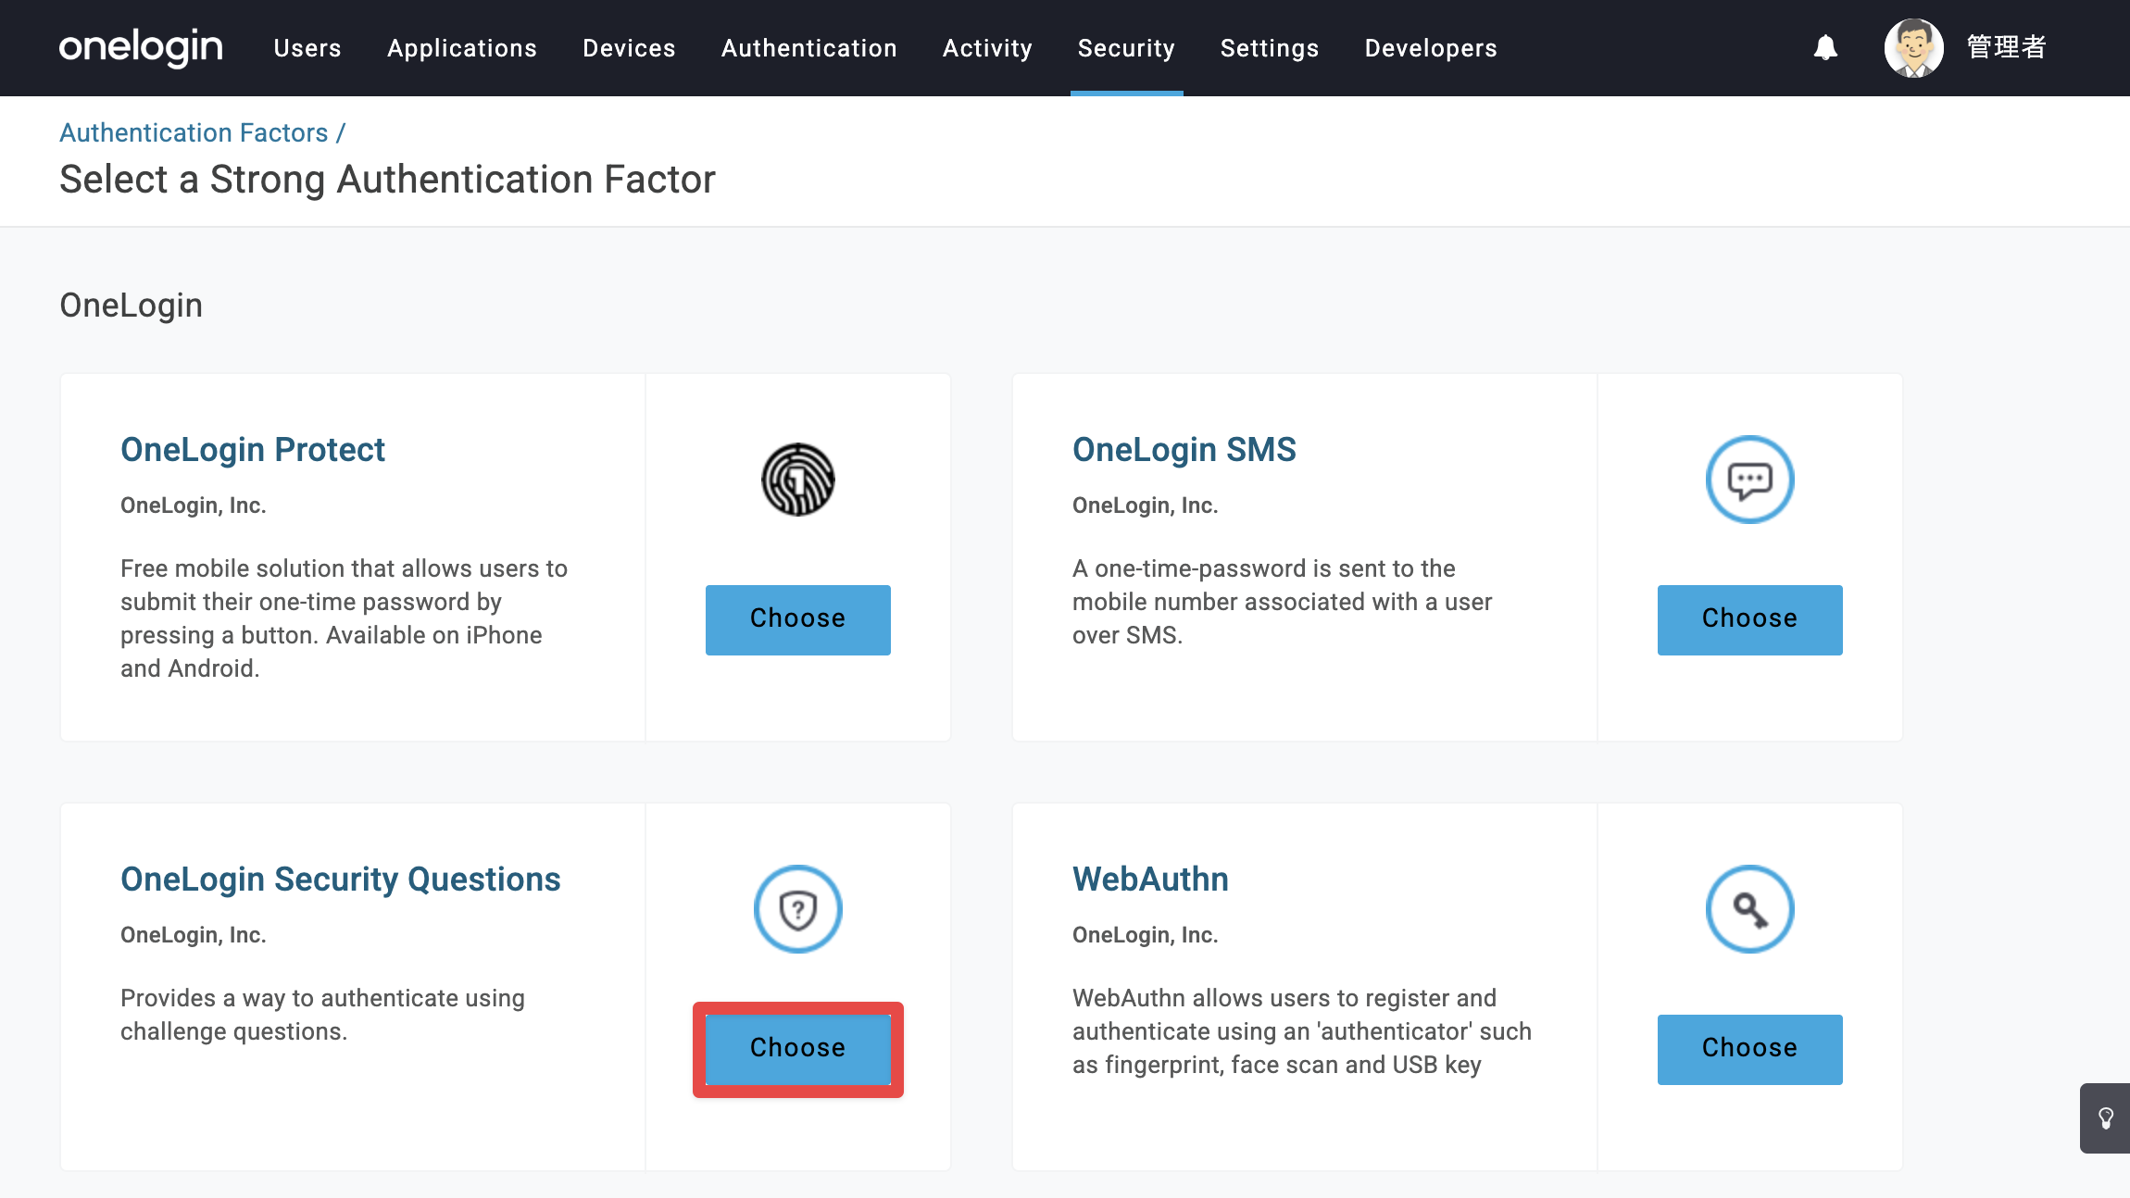Image resolution: width=2130 pixels, height=1198 pixels.
Task: Click the WebAuthn title
Action: [1150, 879]
